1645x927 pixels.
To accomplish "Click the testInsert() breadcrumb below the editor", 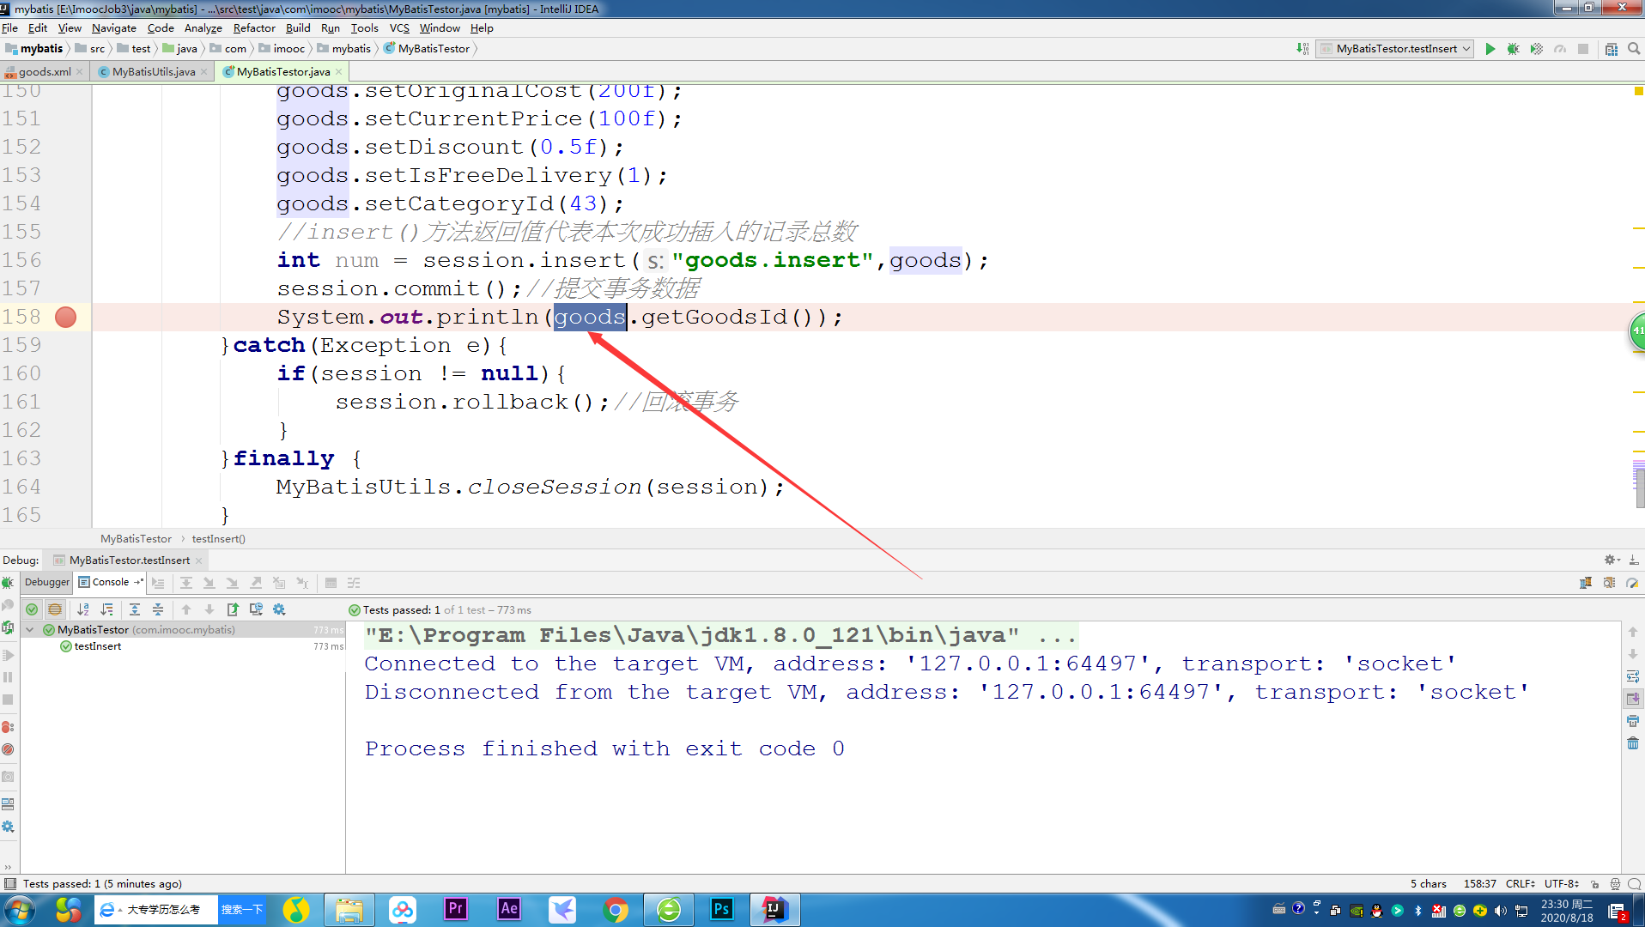I will pyautogui.click(x=218, y=539).
